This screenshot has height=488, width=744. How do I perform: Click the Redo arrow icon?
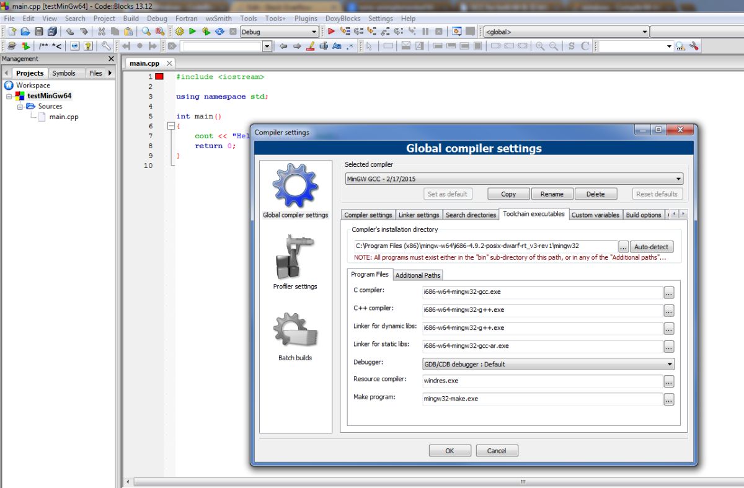coord(83,32)
